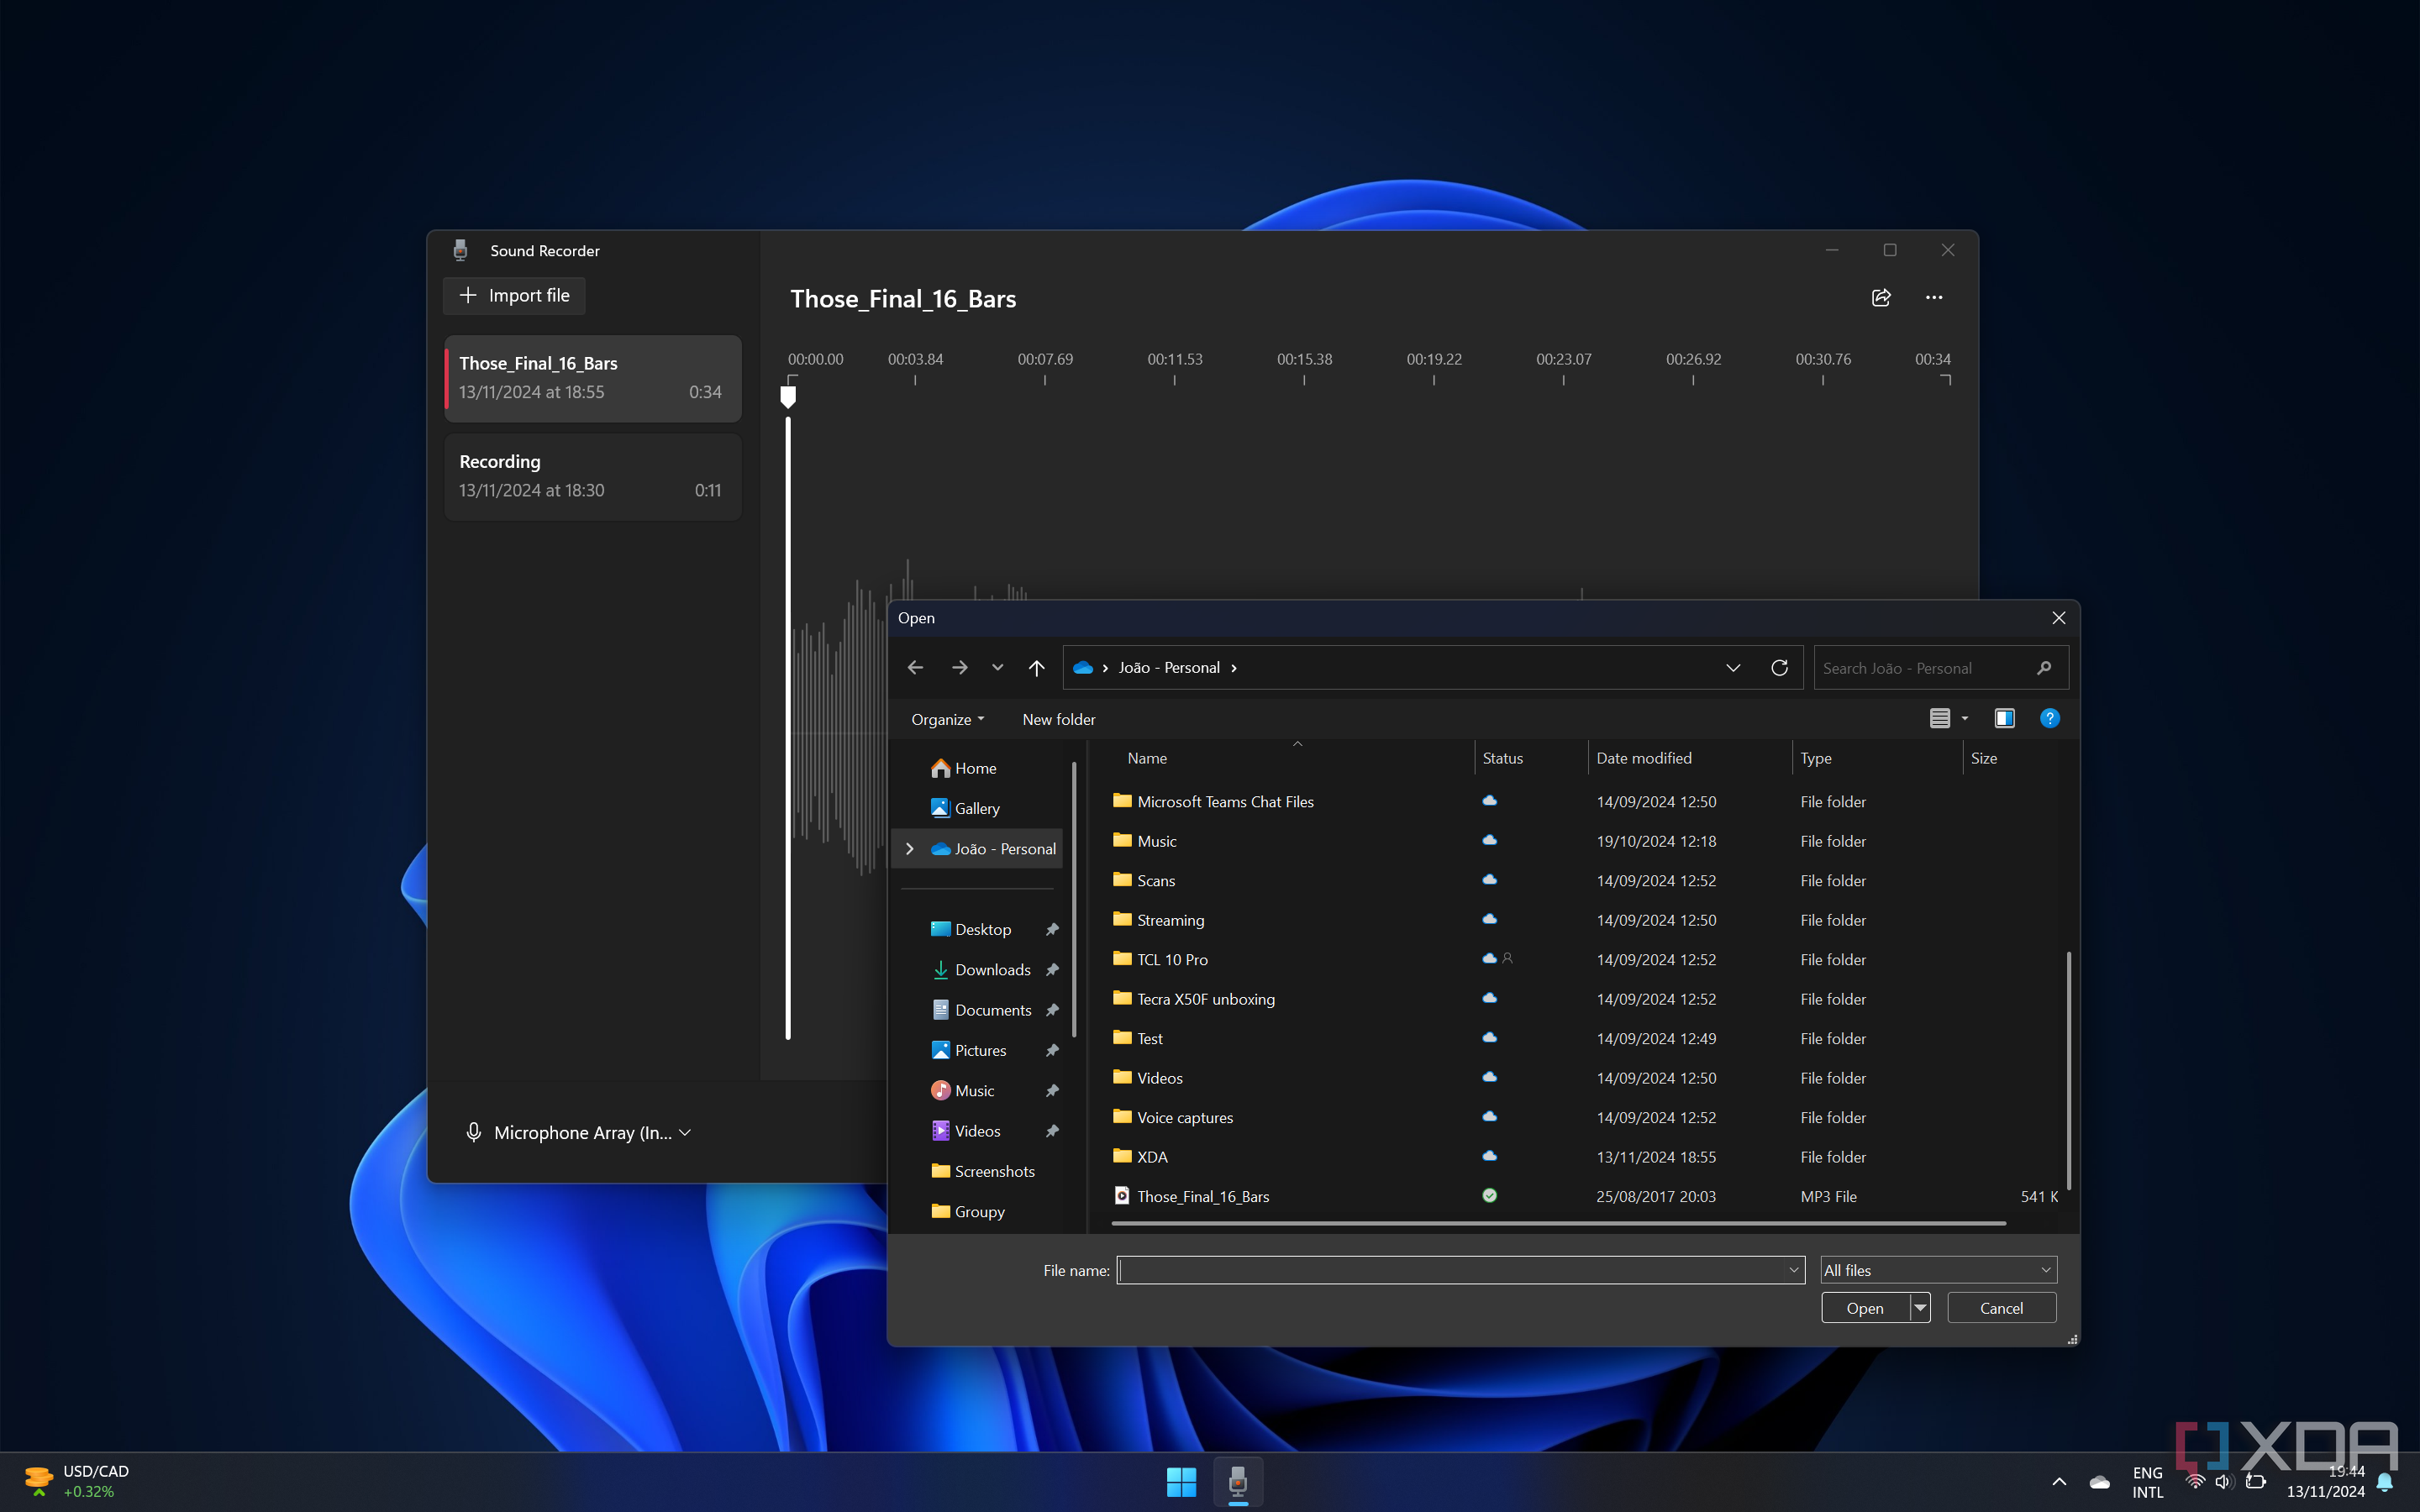
Task: Click the Sound Recorder taskbar icon
Action: pyautogui.click(x=1237, y=1481)
